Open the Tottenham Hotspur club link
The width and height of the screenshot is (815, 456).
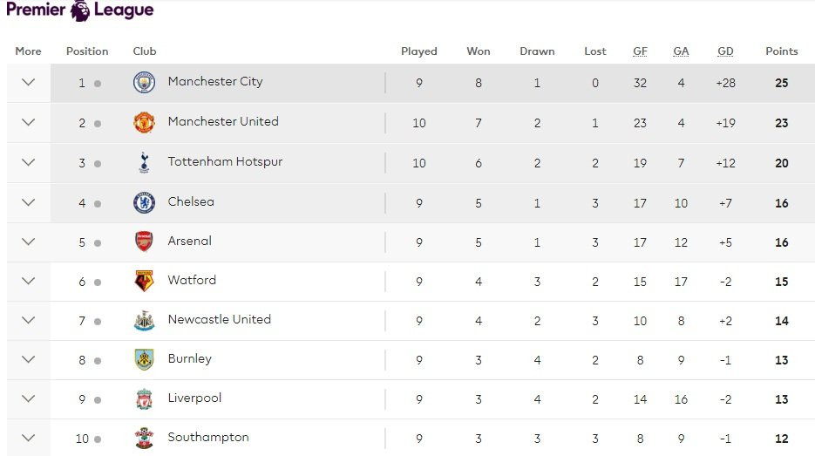pyautogui.click(x=225, y=161)
